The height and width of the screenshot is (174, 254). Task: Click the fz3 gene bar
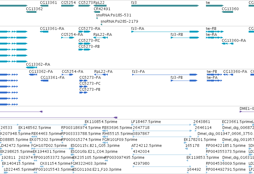[165, 6]
